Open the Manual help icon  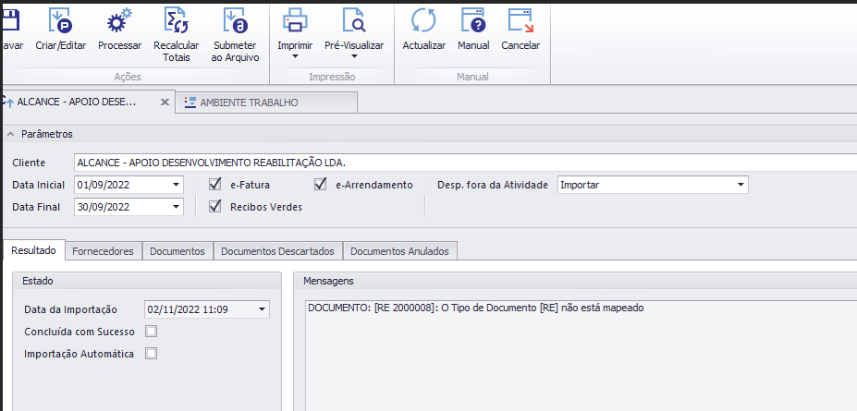coord(473,22)
